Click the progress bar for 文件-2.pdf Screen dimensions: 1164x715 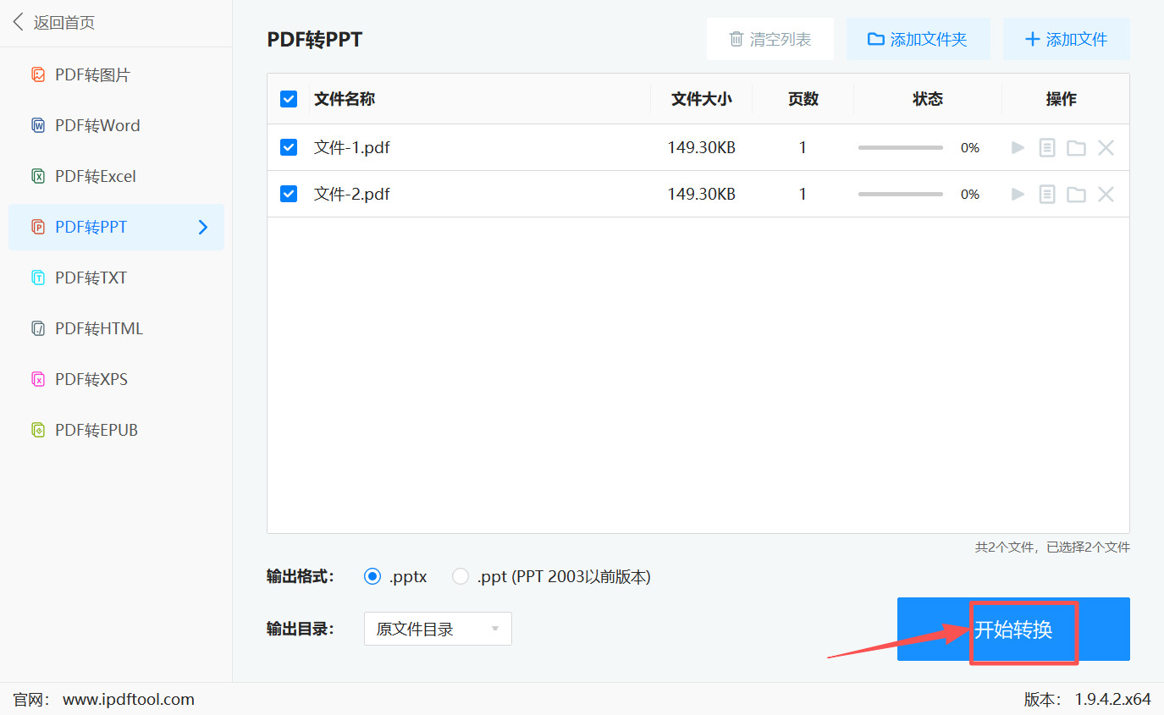(901, 195)
